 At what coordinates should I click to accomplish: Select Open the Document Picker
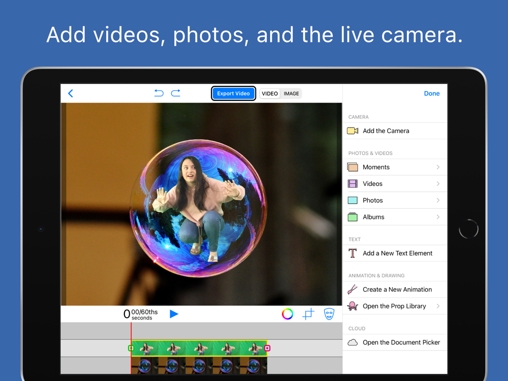[x=395, y=342]
